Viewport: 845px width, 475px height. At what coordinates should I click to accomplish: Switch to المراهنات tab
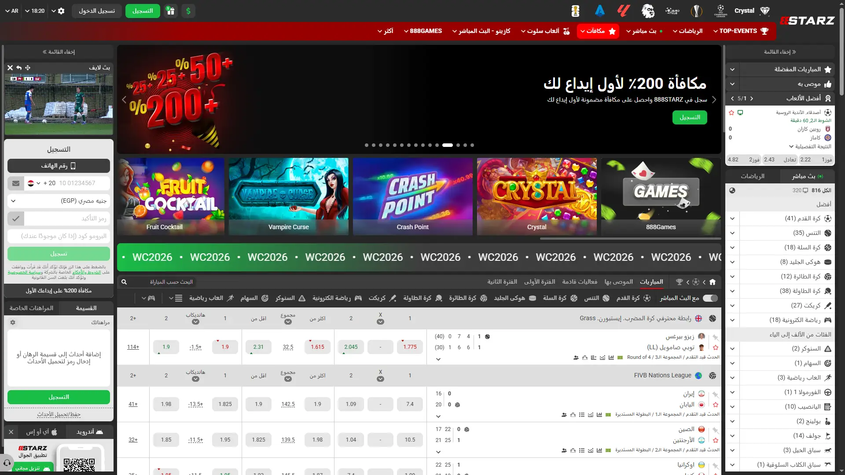(31, 308)
